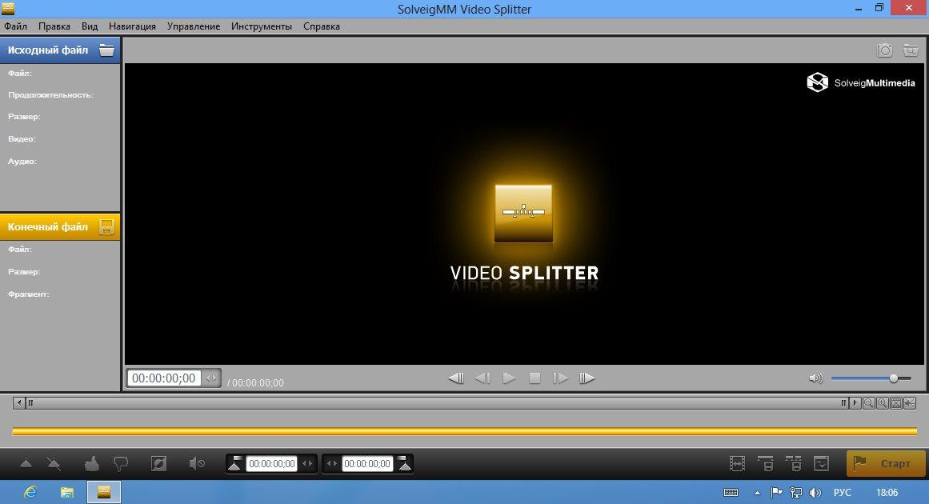The image size is (929, 504).
Task: Click the remove marker crossed triangle icon
Action: pyautogui.click(x=54, y=463)
